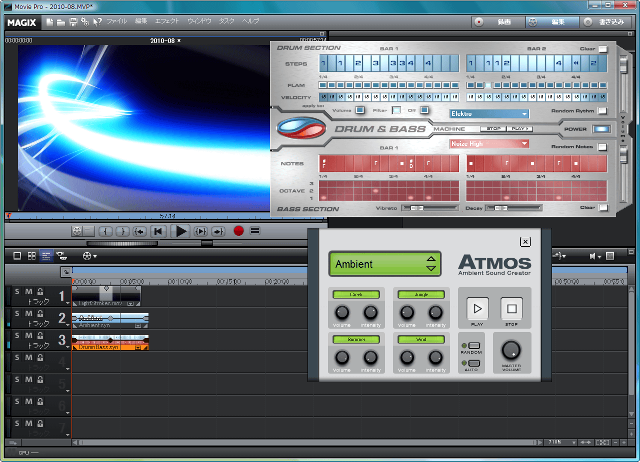Jump to the range start marker
The height and width of the screenshot is (462, 640).
pos(139,231)
